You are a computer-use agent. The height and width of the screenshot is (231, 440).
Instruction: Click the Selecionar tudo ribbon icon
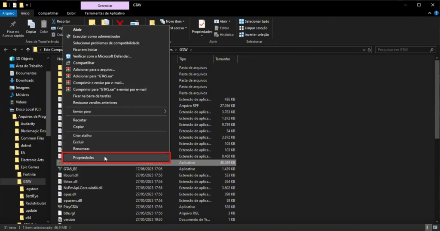coord(241,21)
